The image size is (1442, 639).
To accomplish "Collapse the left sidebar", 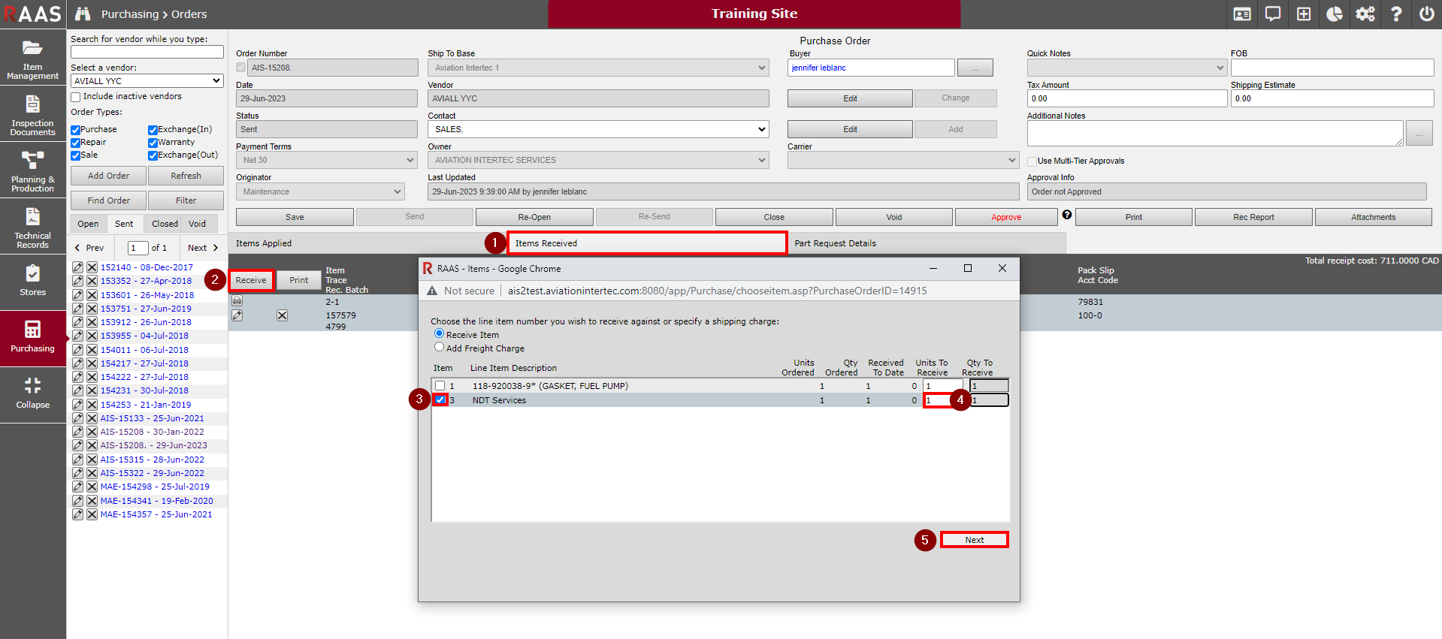I will coord(32,393).
